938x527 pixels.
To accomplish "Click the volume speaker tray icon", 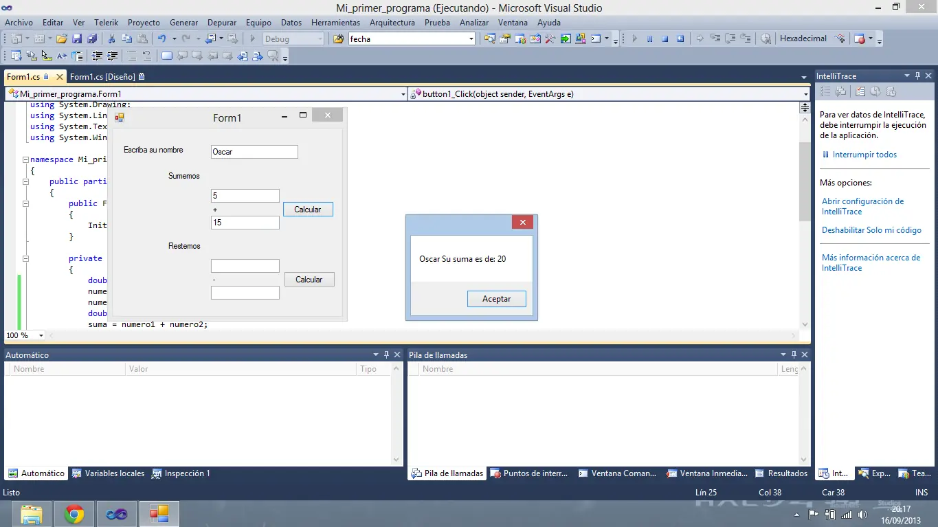I will click(863, 515).
